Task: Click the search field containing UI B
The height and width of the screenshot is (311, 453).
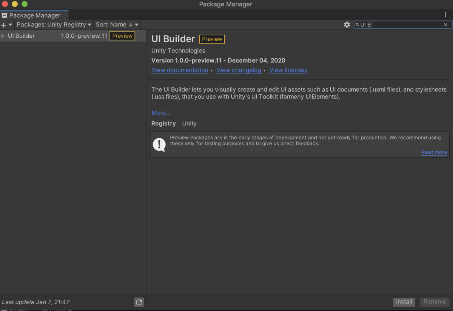Action: [x=403, y=25]
